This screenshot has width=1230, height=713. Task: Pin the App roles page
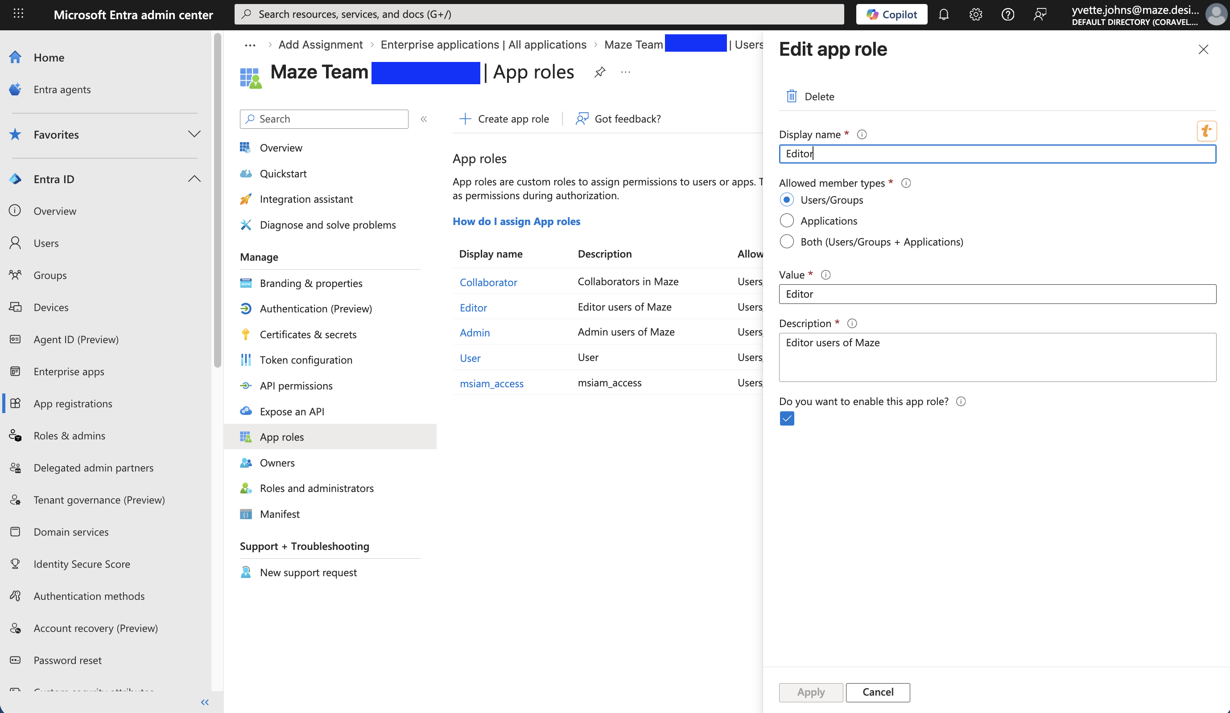click(599, 72)
